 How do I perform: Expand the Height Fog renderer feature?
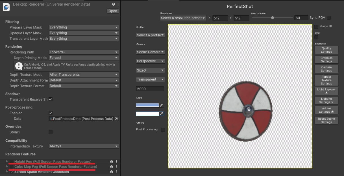pos(7,161)
